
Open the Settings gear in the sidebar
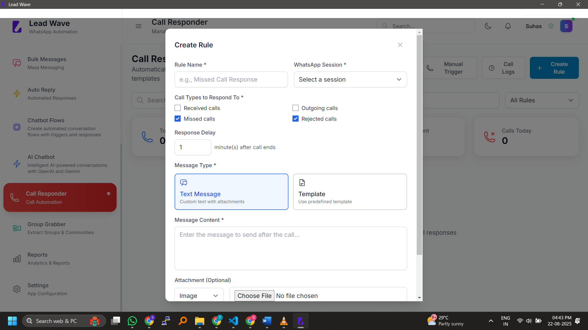click(17, 289)
